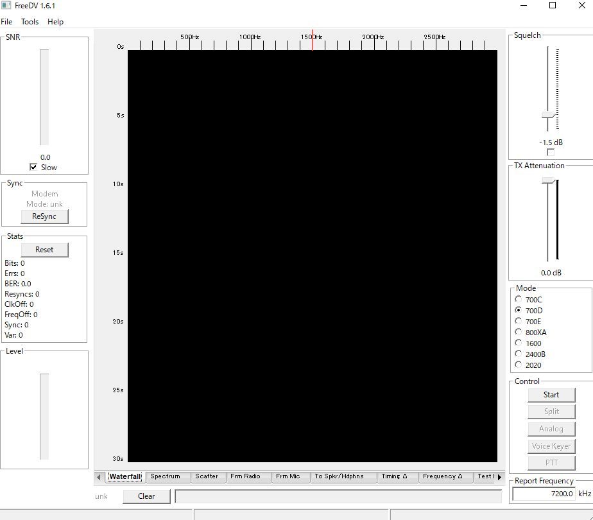Click the '0.0 dB' TX attenuation value
Screen dimensions: 593x520
click(x=551, y=273)
